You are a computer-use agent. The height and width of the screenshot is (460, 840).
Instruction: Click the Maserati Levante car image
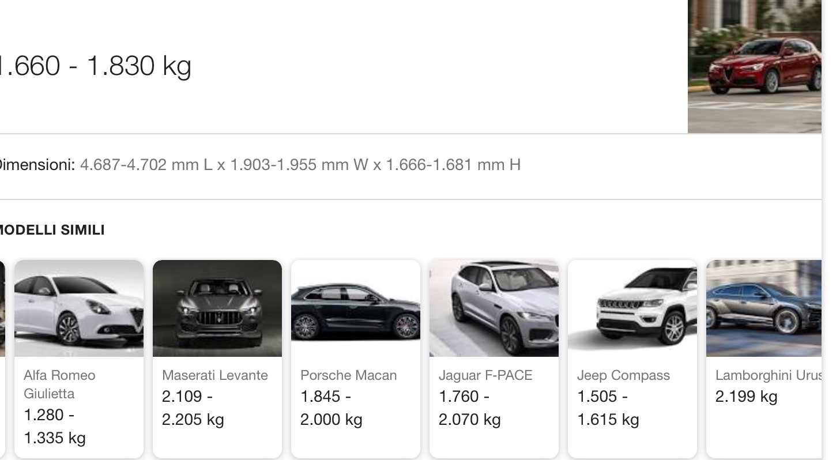(217, 308)
